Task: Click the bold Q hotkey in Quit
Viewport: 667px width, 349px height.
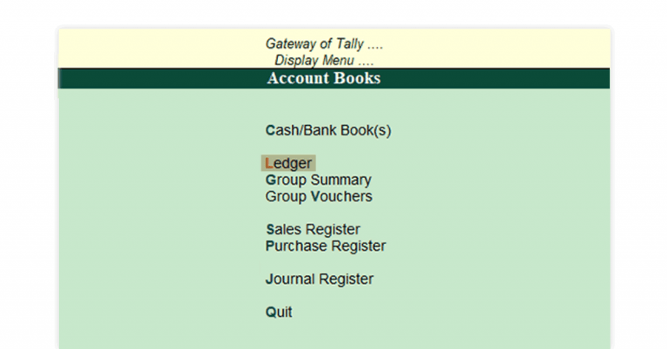Action: pyautogui.click(x=271, y=313)
